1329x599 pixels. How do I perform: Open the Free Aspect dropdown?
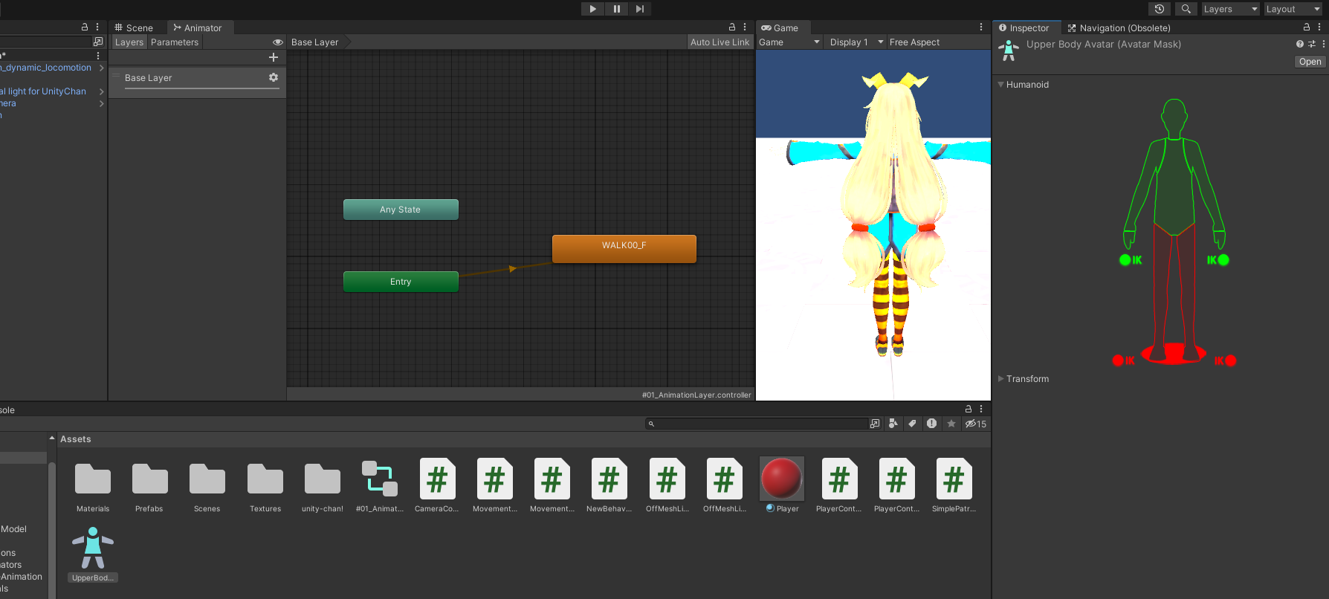click(915, 42)
